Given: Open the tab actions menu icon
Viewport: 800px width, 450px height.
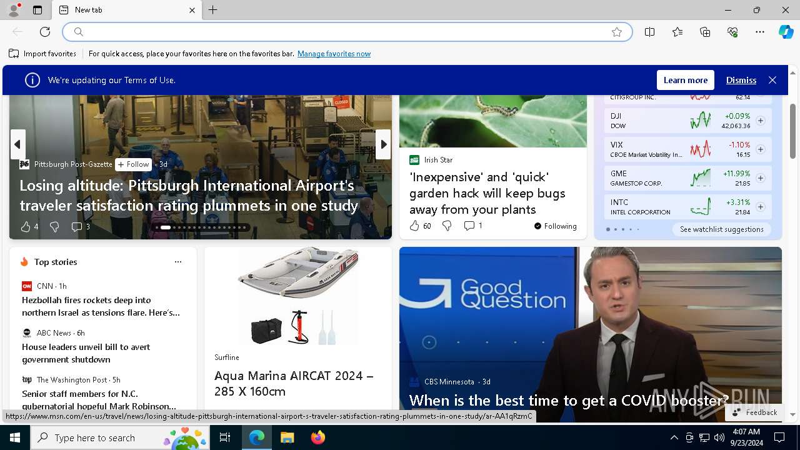Looking at the screenshot, I should click(37, 10).
